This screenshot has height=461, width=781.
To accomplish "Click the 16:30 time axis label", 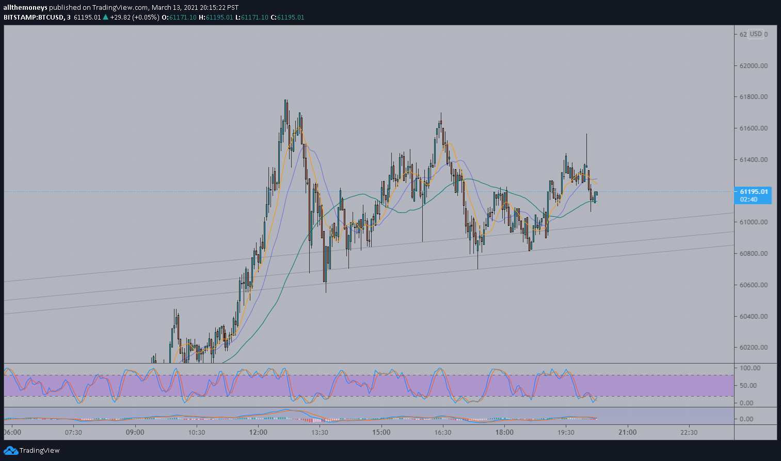I will click(443, 432).
